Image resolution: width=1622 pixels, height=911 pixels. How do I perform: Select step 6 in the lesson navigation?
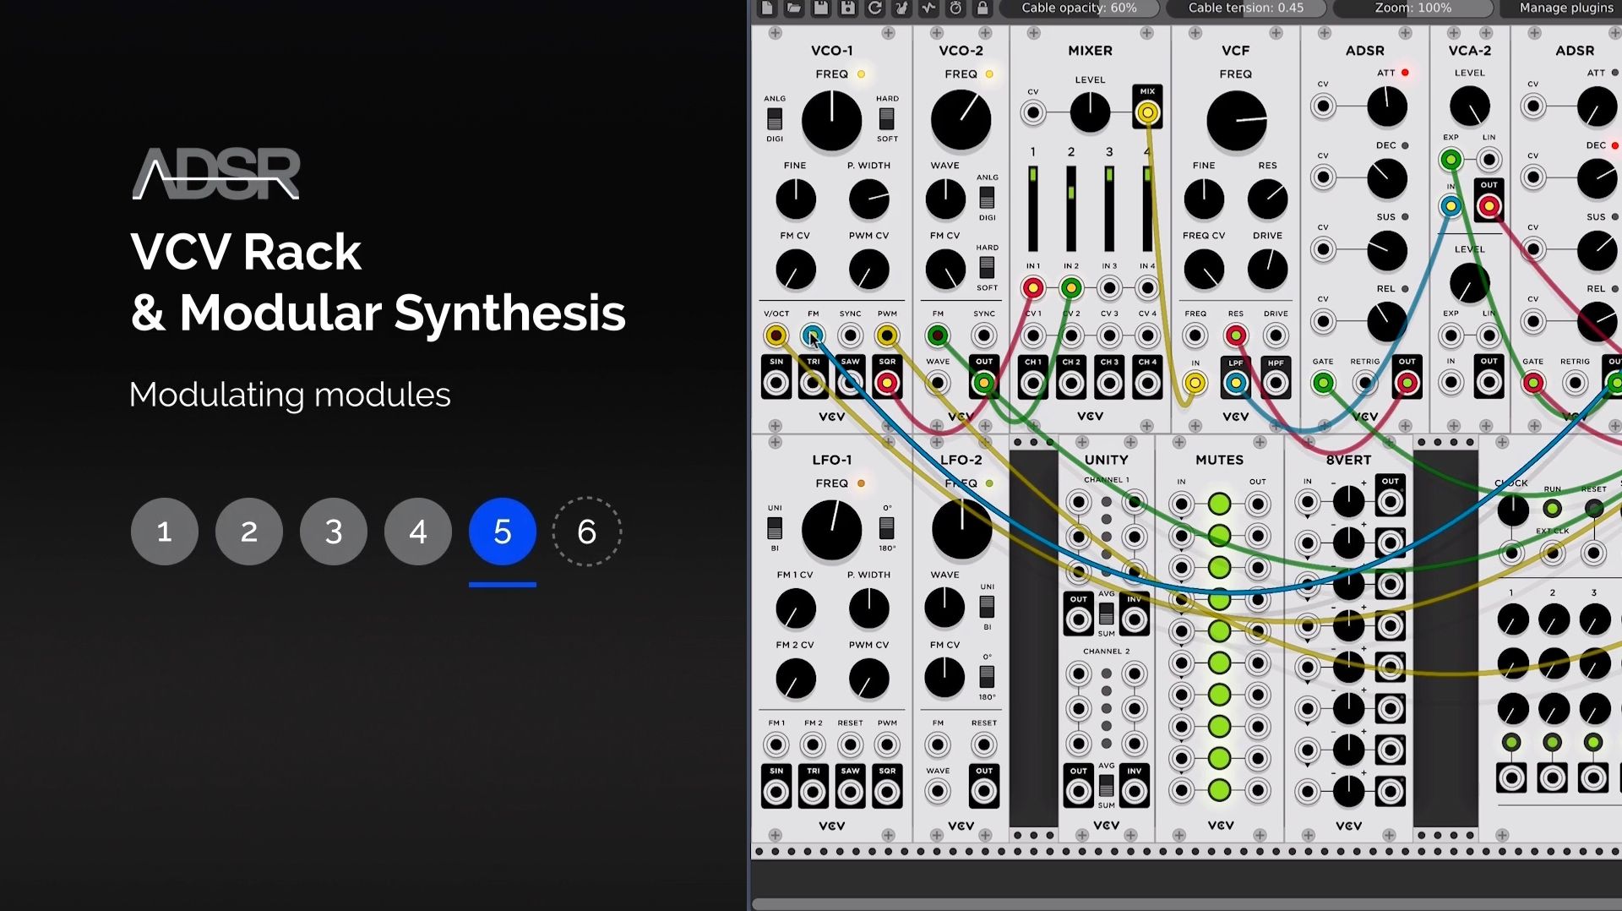pyautogui.click(x=586, y=532)
